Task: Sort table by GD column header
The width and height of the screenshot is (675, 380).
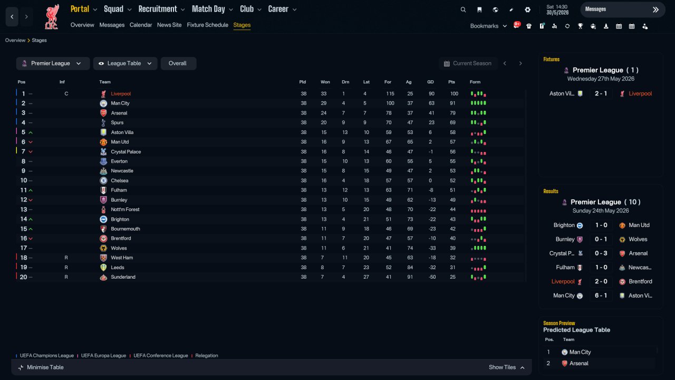Action: click(431, 82)
